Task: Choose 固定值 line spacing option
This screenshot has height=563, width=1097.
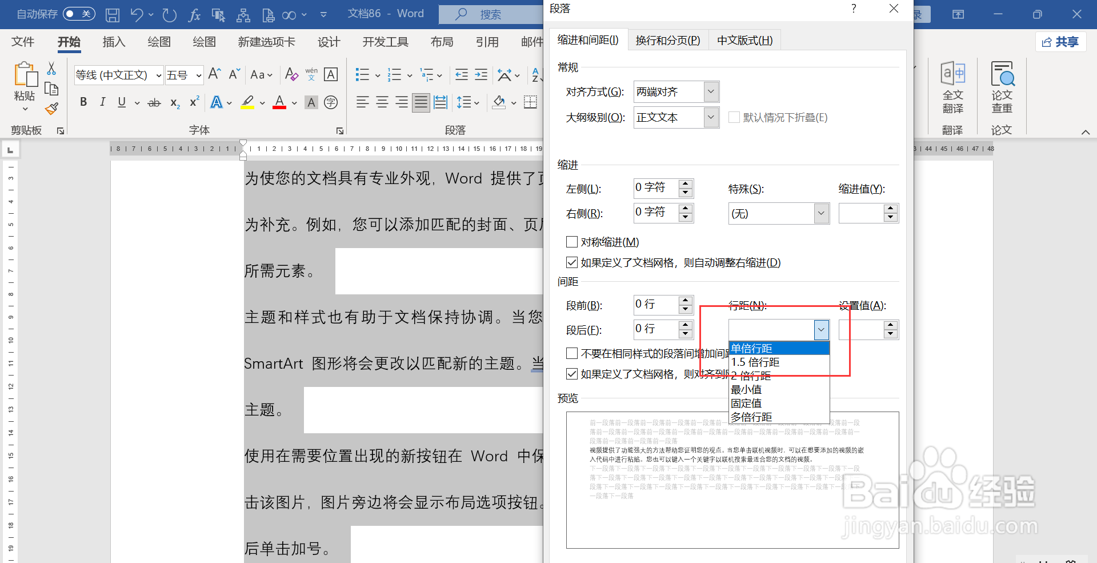Action: point(779,403)
